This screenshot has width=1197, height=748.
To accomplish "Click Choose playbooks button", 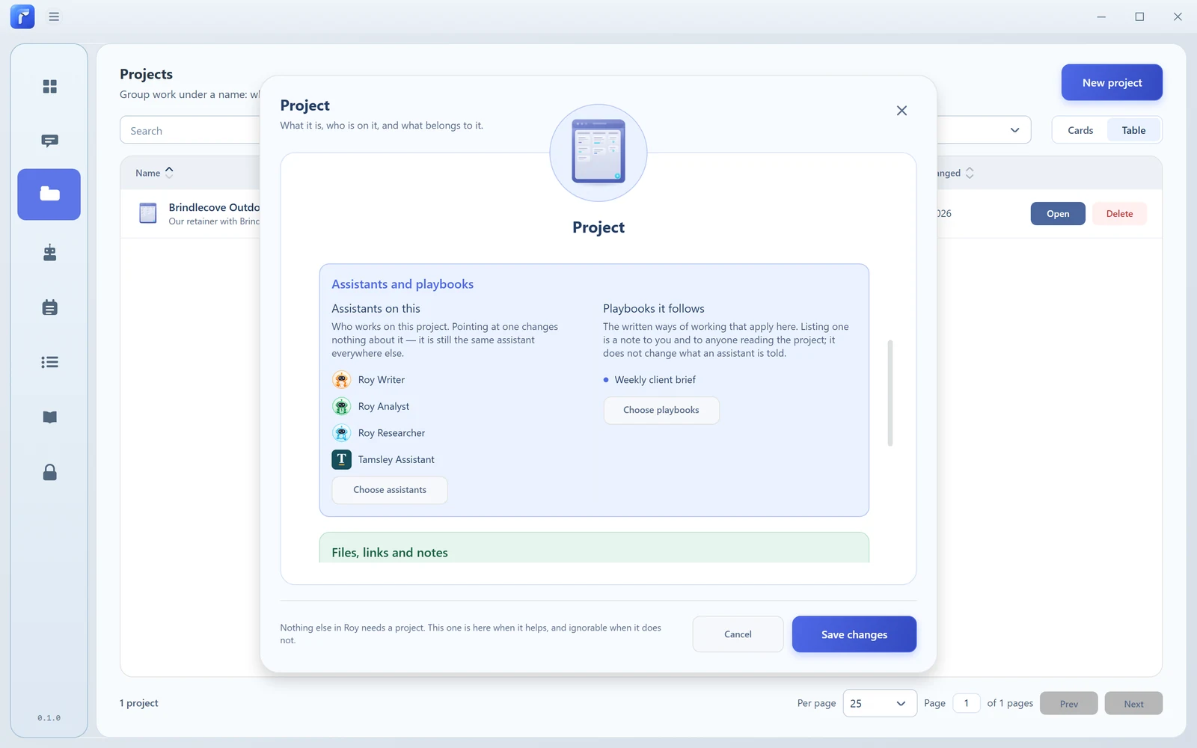I will click(x=661, y=410).
